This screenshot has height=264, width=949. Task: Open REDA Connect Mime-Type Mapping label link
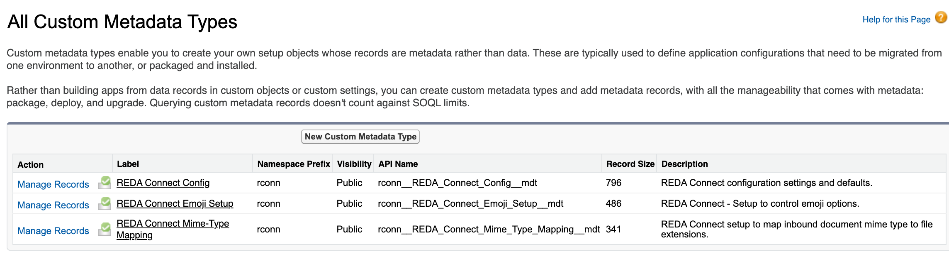[173, 229]
